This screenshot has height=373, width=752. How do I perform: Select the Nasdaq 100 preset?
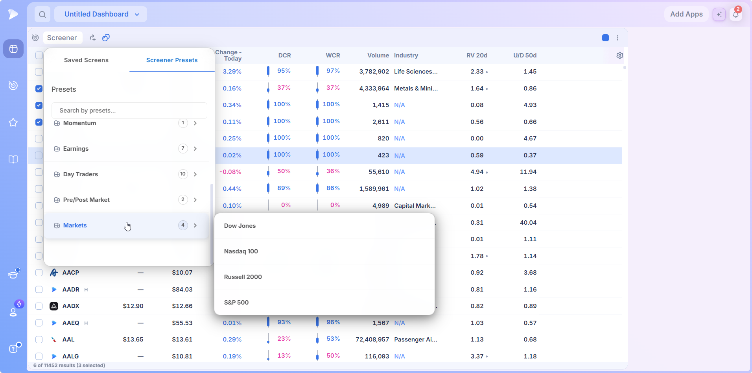pos(324,251)
